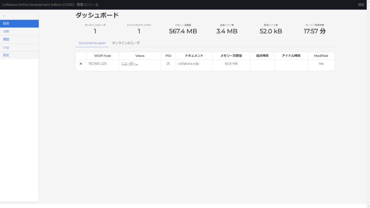Click the WOPI host column header
The width and height of the screenshot is (370, 208).
[102, 56]
